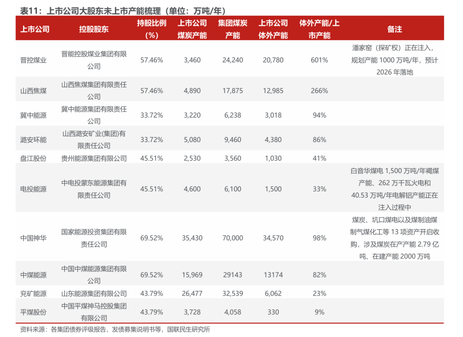This screenshot has height=337, width=463.
Task: Select the 集团煤炭产能 header cell
Action: pyautogui.click(x=233, y=29)
